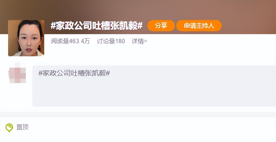Click the light gray divider strip above 置顶
This screenshot has width=276, height=142.
(138, 114)
